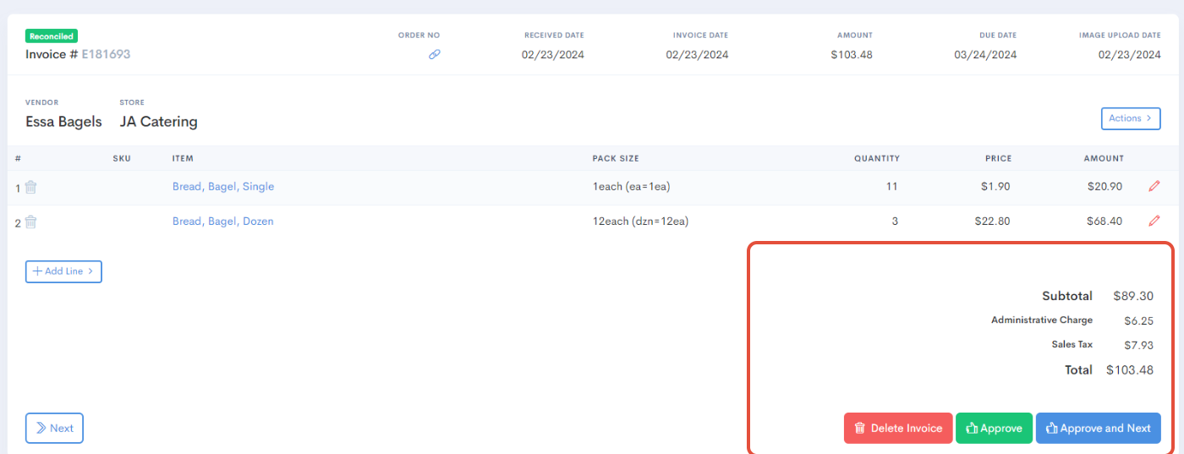The width and height of the screenshot is (1184, 454).
Task: Click the Add Line button
Action: (x=63, y=271)
